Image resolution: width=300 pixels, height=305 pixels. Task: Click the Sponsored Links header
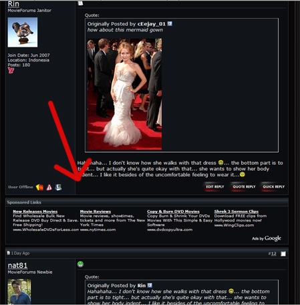(24, 202)
